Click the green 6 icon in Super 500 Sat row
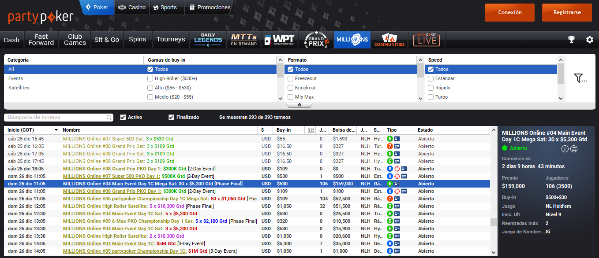The width and height of the screenshot is (599, 258). tap(390, 139)
